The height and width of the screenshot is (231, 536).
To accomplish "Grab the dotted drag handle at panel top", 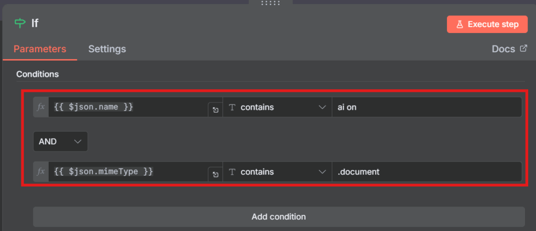I will (270, 3).
